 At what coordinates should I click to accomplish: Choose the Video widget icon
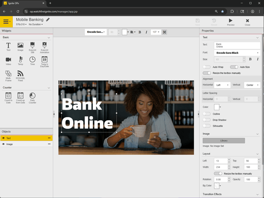[8, 60]
